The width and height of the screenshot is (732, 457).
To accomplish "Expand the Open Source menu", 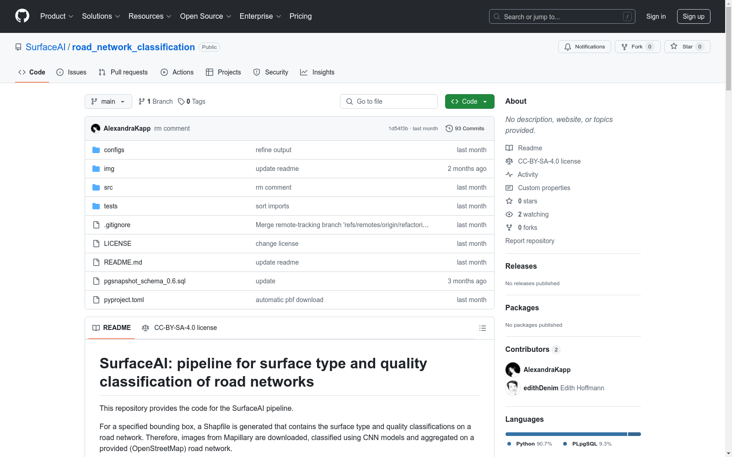I will [x=206, y=16].
